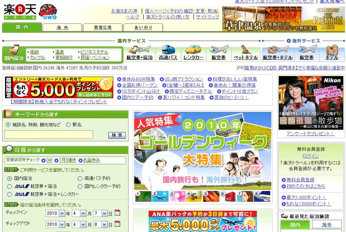346x232 pixels.
Task: Open check-out day dropdown
Action: 101,224
